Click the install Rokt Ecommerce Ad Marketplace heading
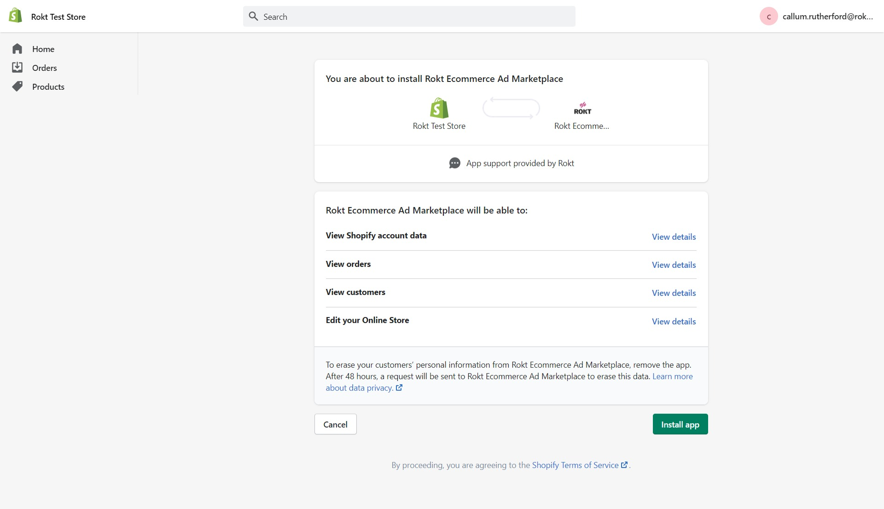 tap(444, 79)
